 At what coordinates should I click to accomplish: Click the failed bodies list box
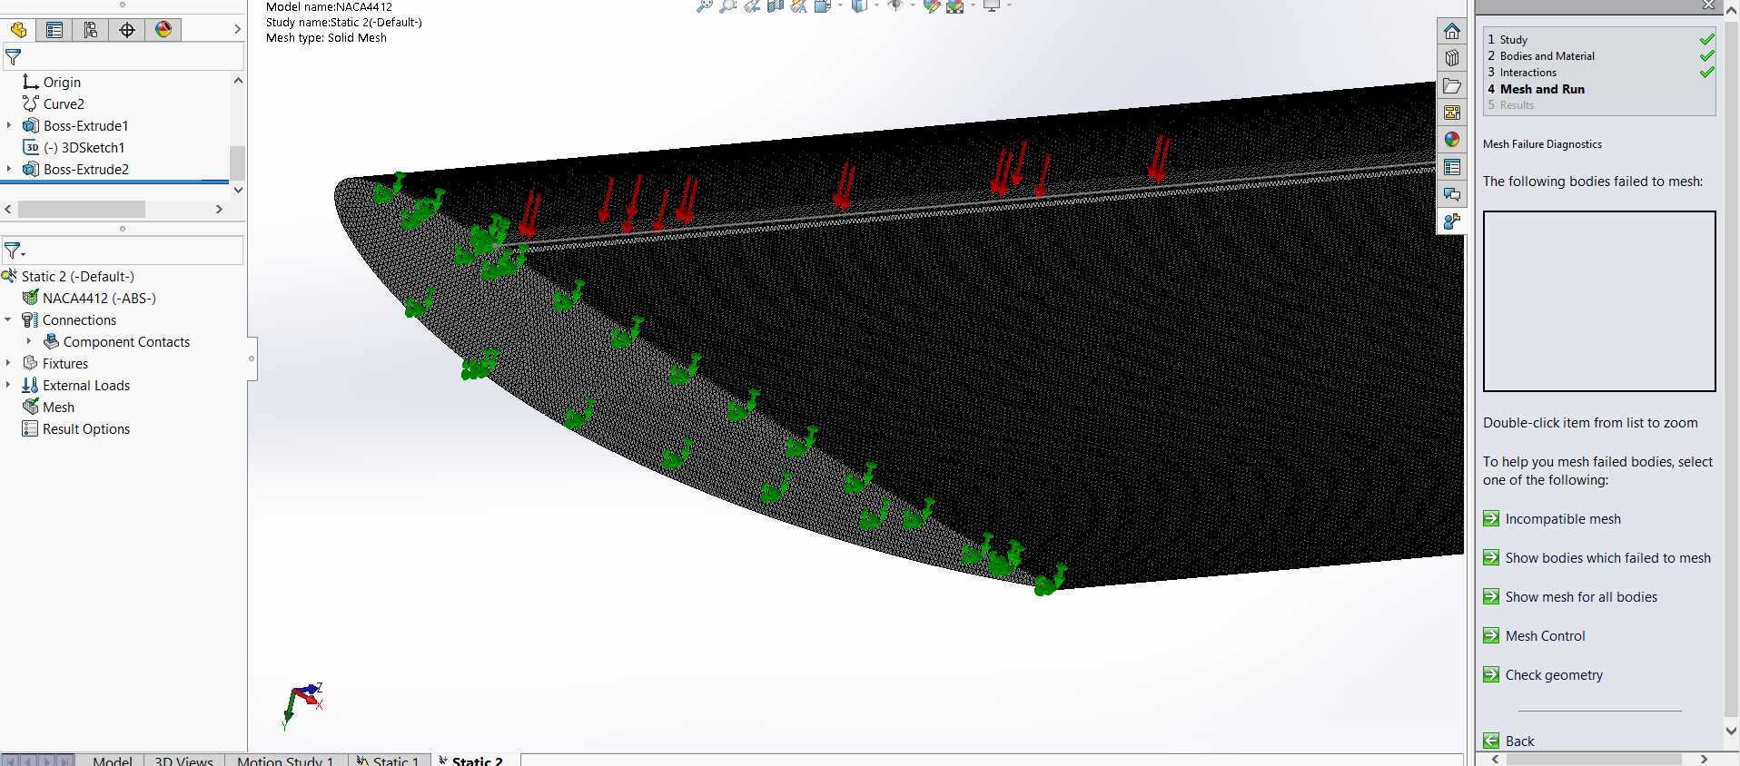click(x=1599, y=301)
